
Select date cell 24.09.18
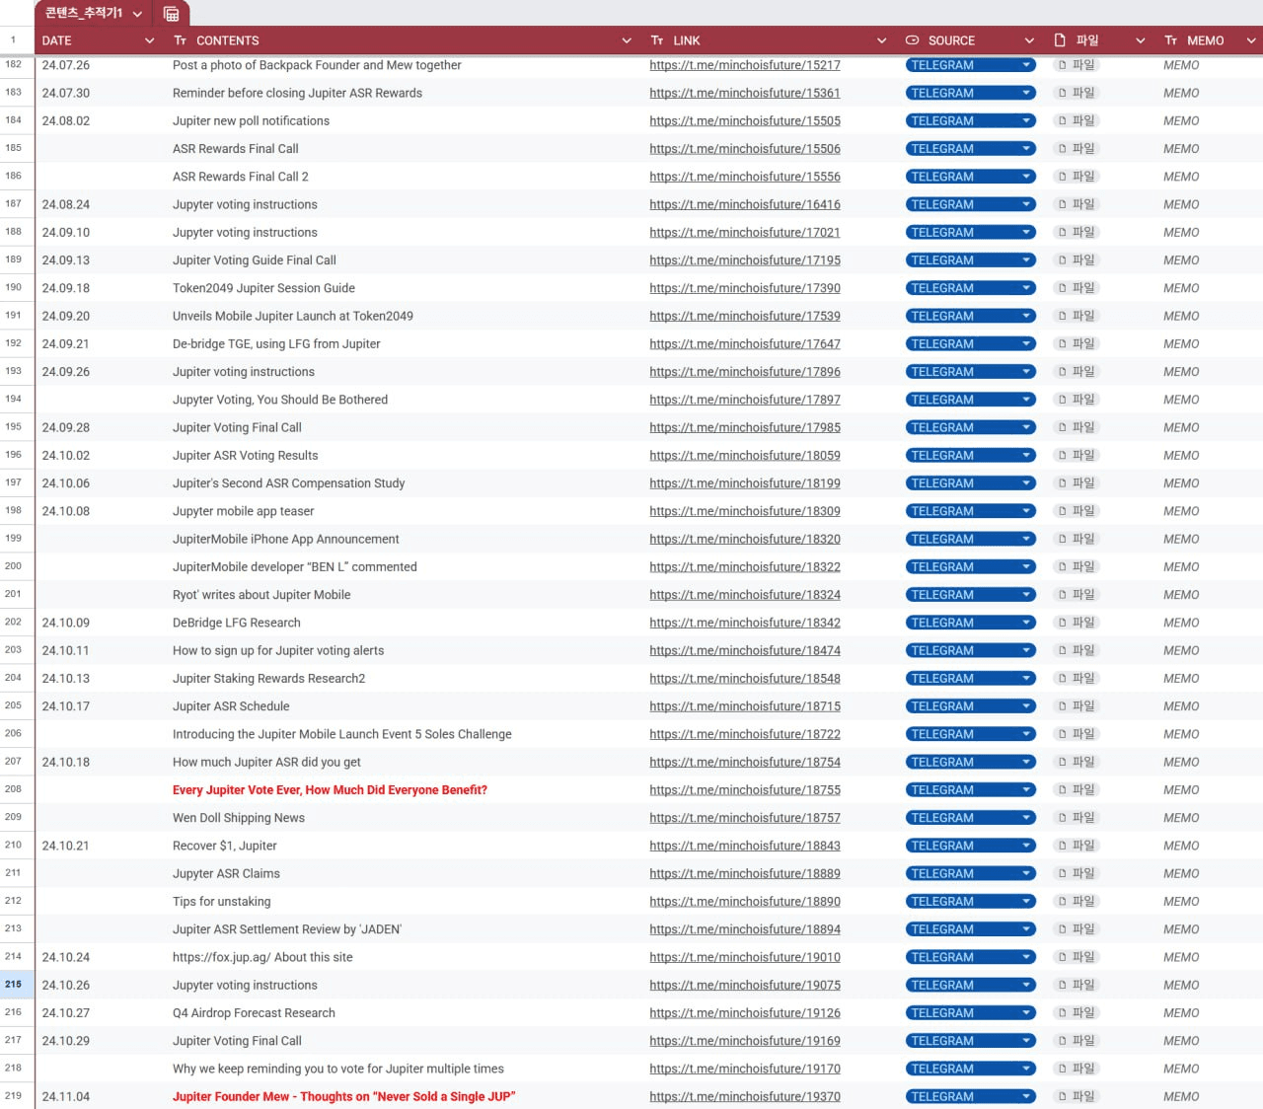tap(66, 288)
